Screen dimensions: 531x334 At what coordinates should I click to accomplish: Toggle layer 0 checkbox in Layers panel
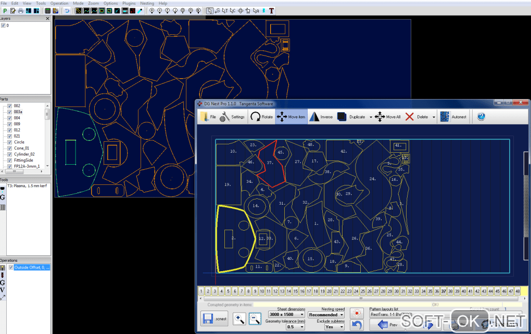3,25
